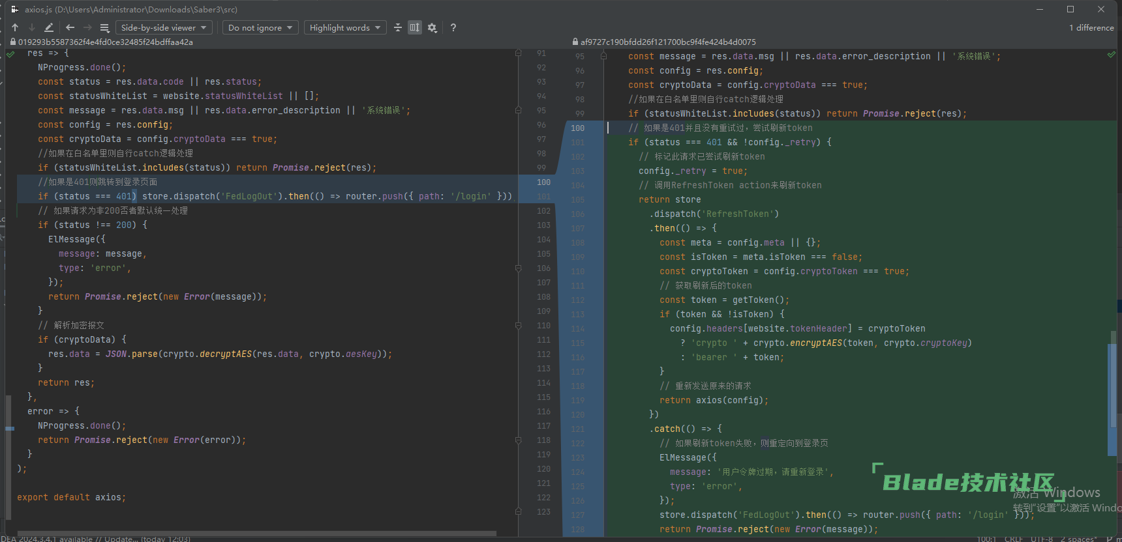Click green checkmark at right pane corner
Screen dimensions: 1122x542
pos(1111,55)
